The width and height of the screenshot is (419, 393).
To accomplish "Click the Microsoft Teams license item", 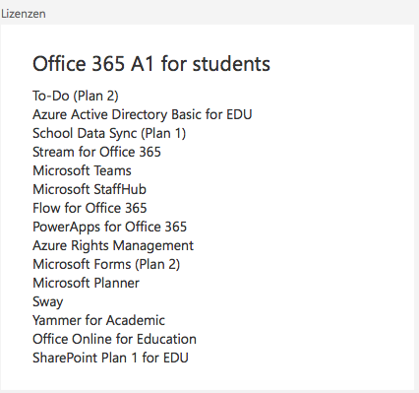I will click(82, 170).
